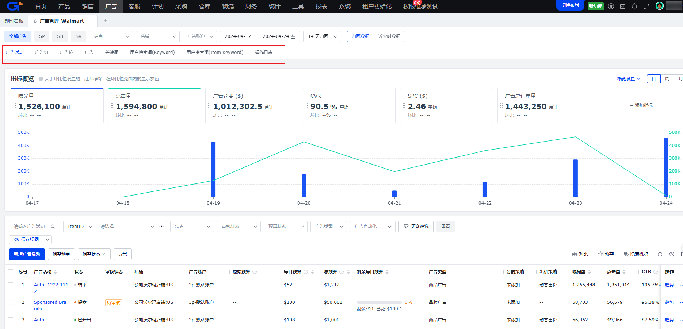Click the calendar icon in the date range field

[293, 36]
